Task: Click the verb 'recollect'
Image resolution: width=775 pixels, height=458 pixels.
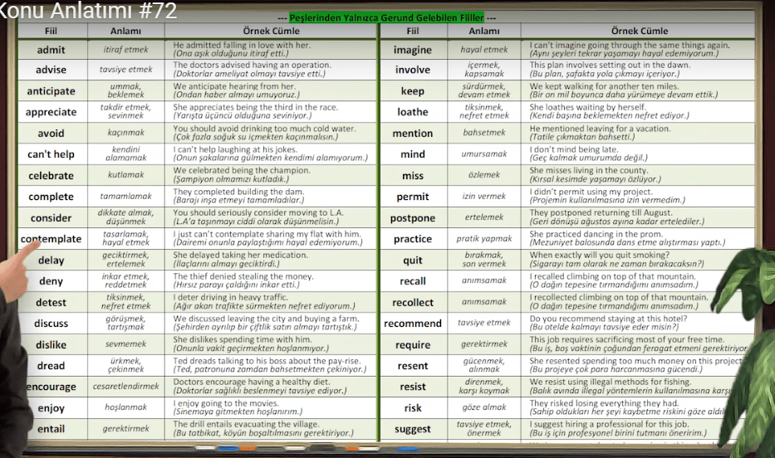Action: point(413,303)
